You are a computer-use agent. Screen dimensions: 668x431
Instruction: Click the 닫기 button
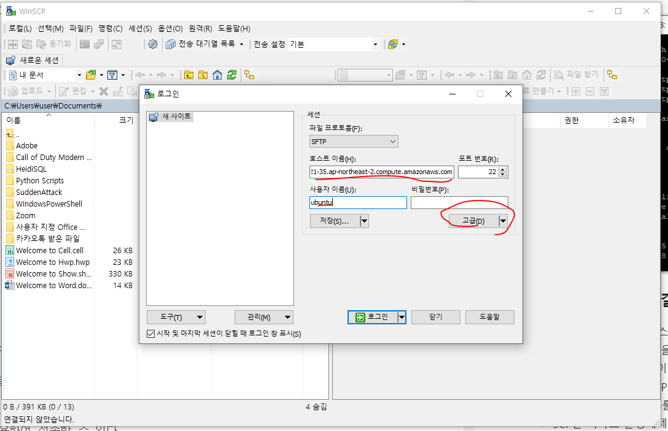pyautogui.click(x=436, y=317)
